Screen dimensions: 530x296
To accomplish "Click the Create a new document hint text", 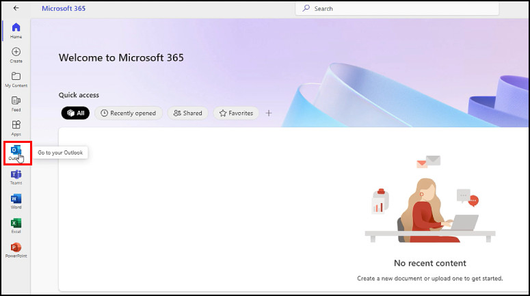I will tap(430, 278).
